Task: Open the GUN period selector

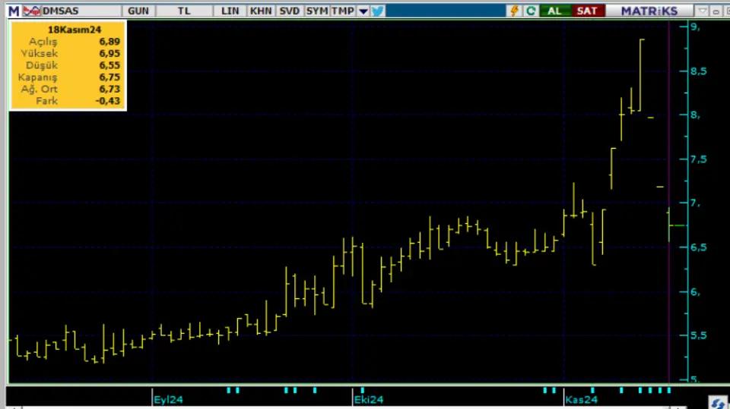Action: tap(138, 11)
